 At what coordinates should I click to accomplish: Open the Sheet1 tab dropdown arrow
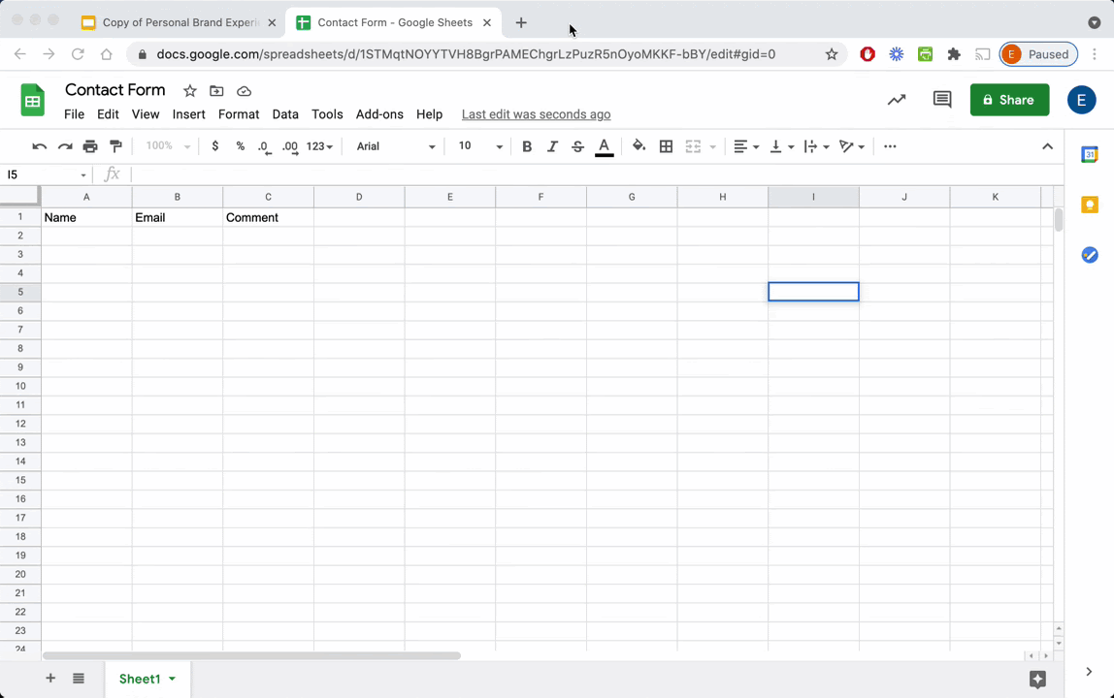(x=172, y=679)
